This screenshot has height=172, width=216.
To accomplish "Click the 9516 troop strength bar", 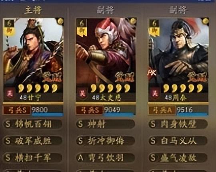I will pyautogui.click(x=192, y=110).
